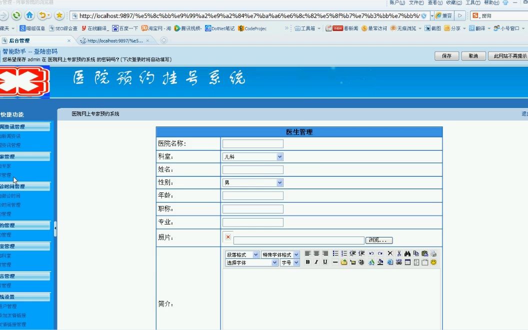This screenshot has width=528, height=330.
Task: Apply underline formatting in the editor
Action: (x=325, y=262)
